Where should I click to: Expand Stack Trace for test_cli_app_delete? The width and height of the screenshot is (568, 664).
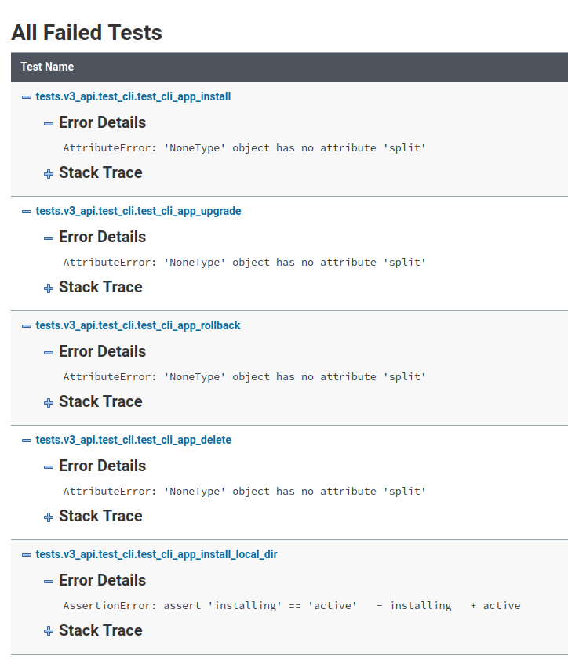(x=49, y=517)
